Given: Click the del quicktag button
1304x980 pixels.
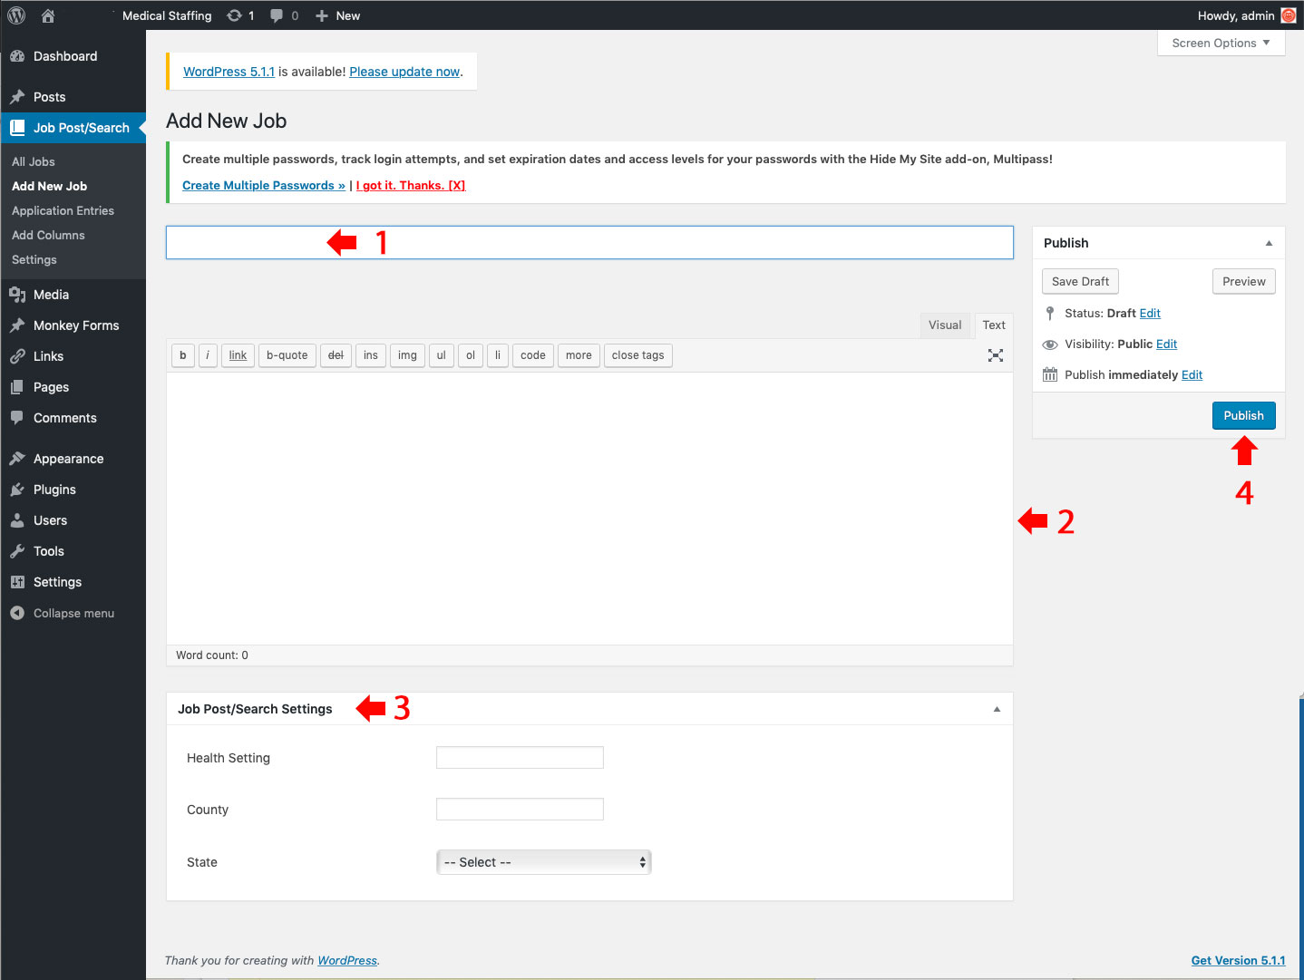Looking at the screenshot, I should (336, 355).
